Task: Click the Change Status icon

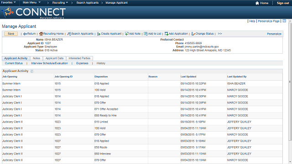Action: coord(193,34)
